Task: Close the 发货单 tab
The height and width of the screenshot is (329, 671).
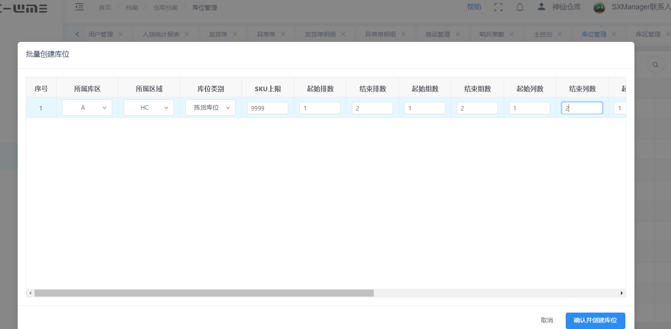Action: pos(235,34)
